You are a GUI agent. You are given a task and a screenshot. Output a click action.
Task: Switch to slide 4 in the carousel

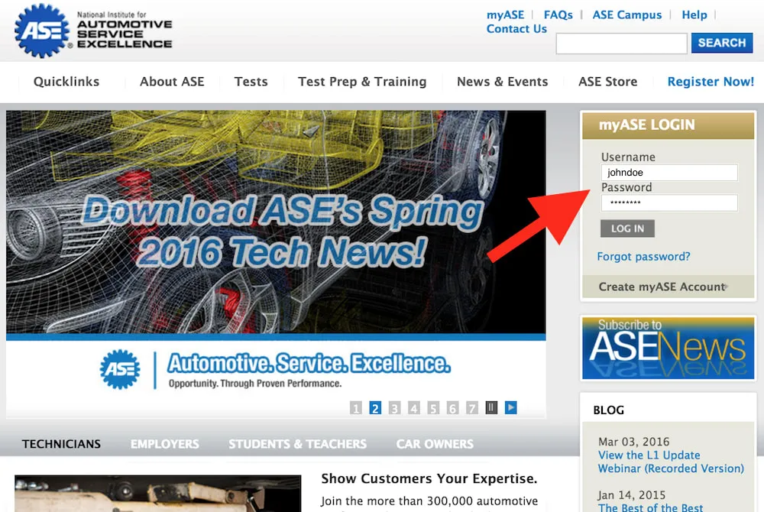(413, 408)
